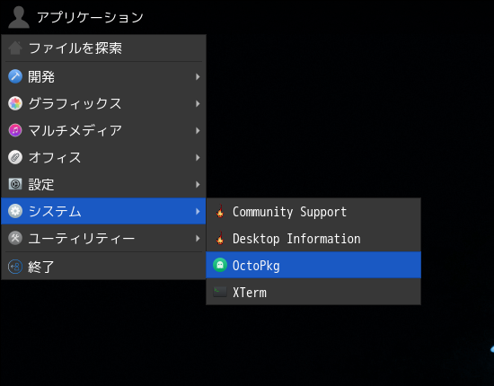Click the flame icon beside Desktop Information
This screenshot has height=386, width=494.
coord(220,239)
